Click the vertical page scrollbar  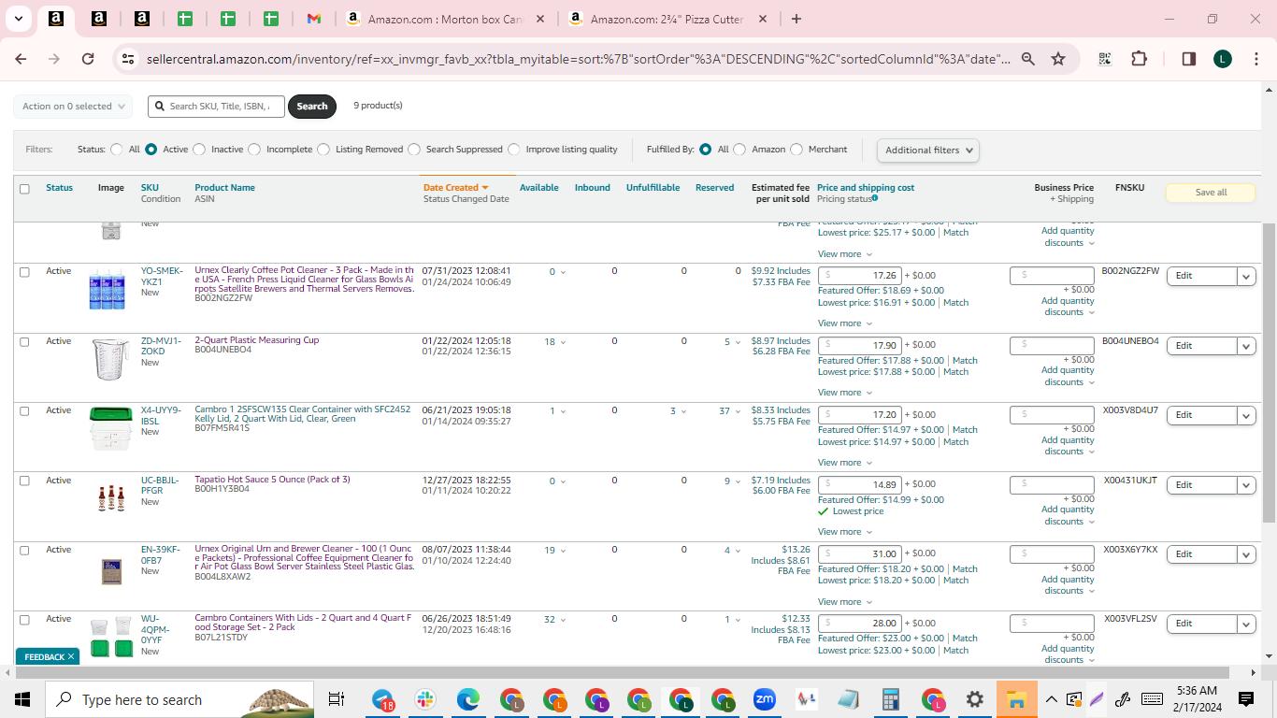(1269, 372)
